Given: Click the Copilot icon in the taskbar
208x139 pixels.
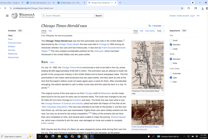Looking at the screenshot, I should 46,137.
